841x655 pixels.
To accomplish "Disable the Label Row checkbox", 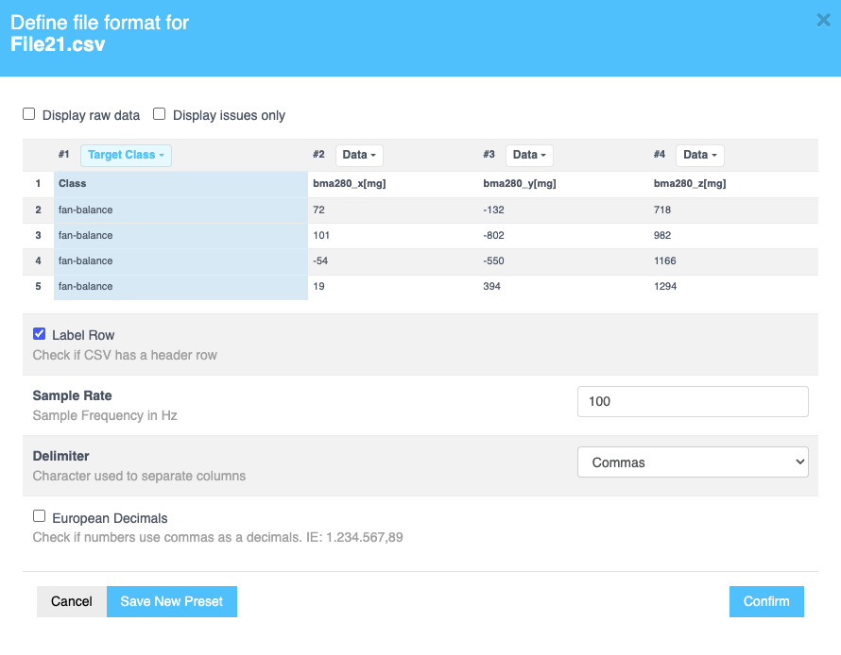I will [39, 333].
